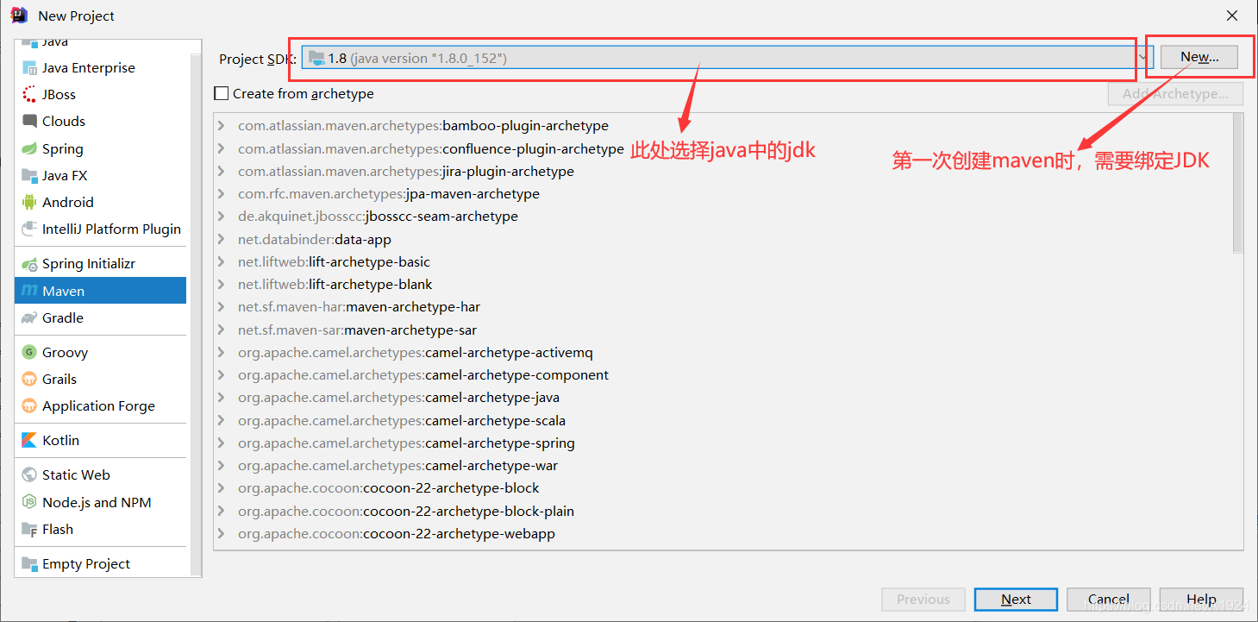Click the Gradle elephant icon

tap(29, 317)
